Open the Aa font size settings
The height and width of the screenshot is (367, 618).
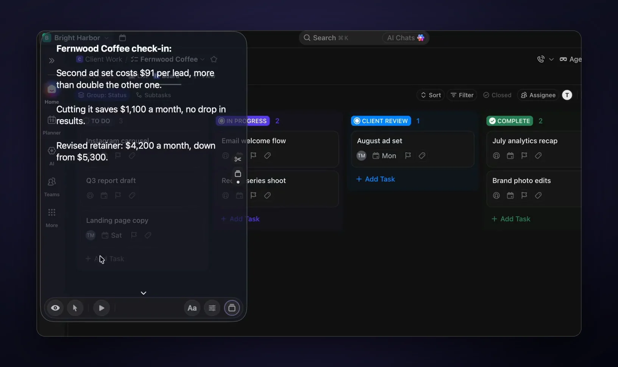(192, 308)
